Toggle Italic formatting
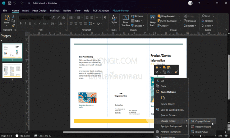This screenshot has width=230, height=138. click(26, 23)
